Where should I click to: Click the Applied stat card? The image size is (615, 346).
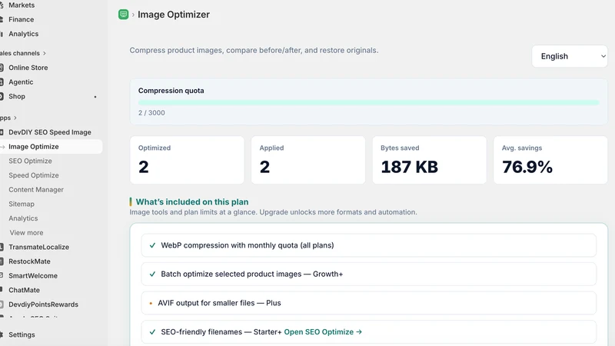point(308,160)
